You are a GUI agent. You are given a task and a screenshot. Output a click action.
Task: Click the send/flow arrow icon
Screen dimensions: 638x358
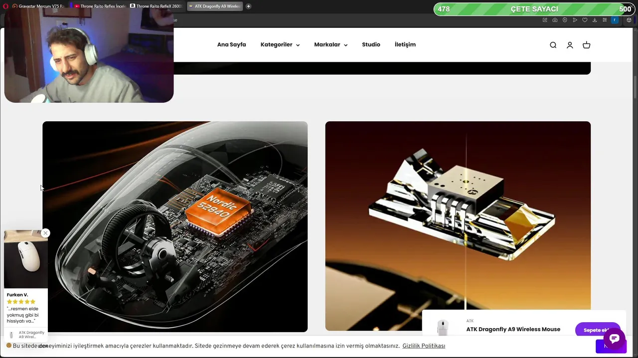coord(575,20)
